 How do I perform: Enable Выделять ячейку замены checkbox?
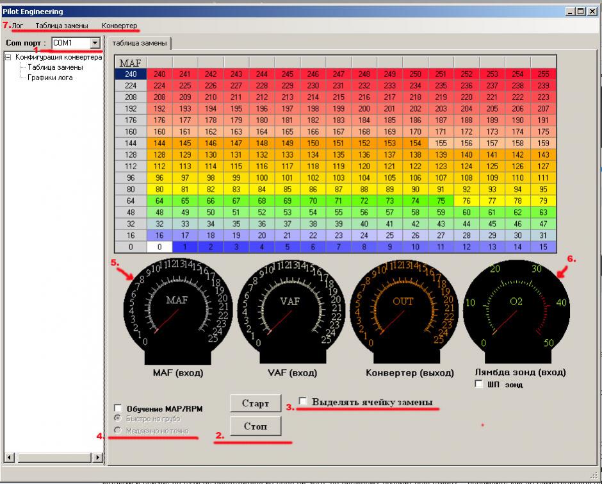[303, 402]
